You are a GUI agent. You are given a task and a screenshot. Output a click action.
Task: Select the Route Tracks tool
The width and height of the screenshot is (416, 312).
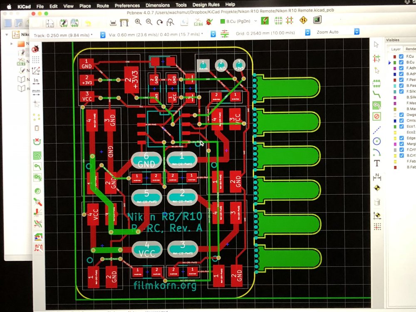[x=377, y=94]
